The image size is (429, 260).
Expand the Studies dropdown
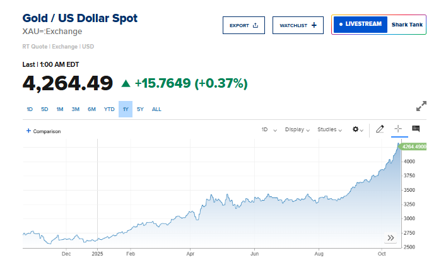click(329, 129)
